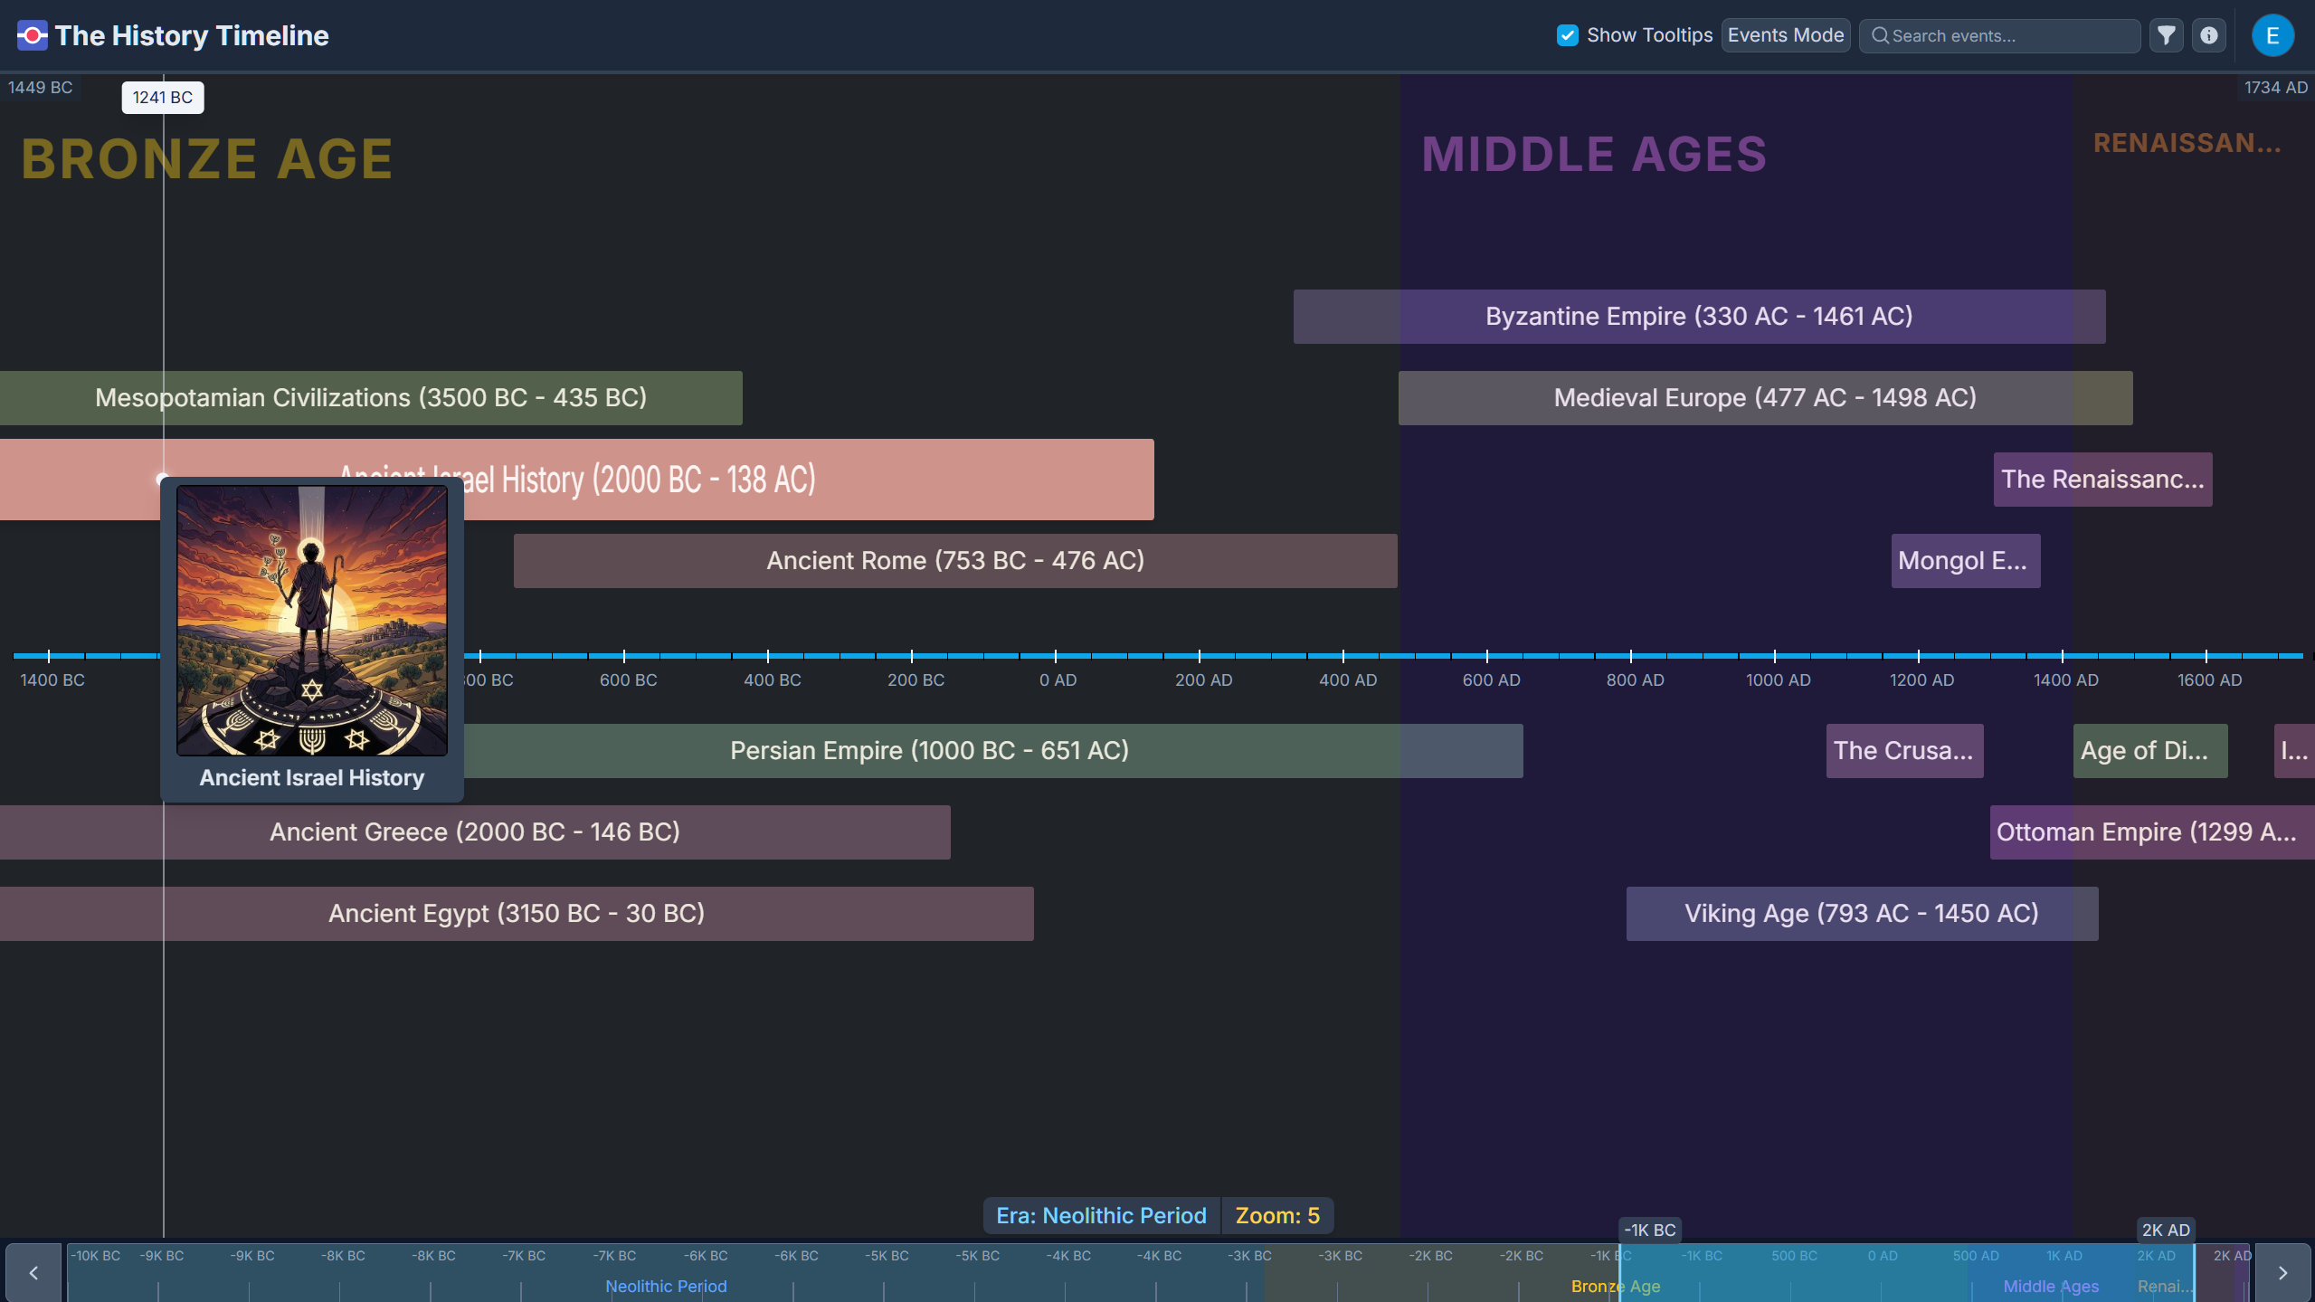Click the 1241 BC timeline marker

[x=163, y=97]
